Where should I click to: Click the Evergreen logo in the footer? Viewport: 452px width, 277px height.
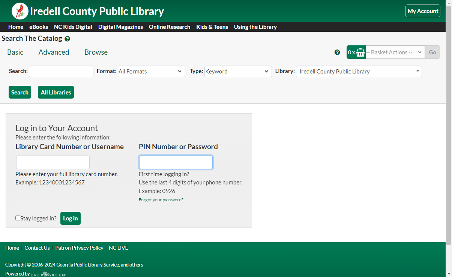point(48,274)
